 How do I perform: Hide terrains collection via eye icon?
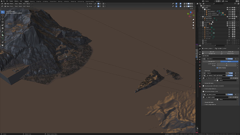click(231, 8)
